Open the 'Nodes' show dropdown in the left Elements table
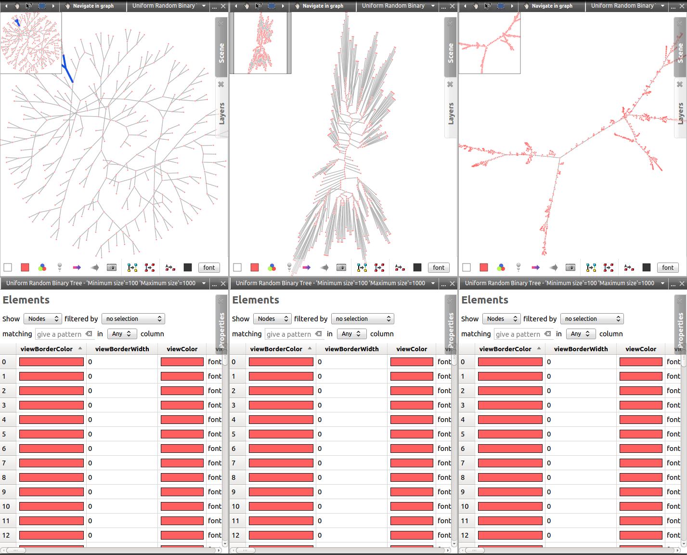This screenshot has width=687, height=555. click(43, 319)
